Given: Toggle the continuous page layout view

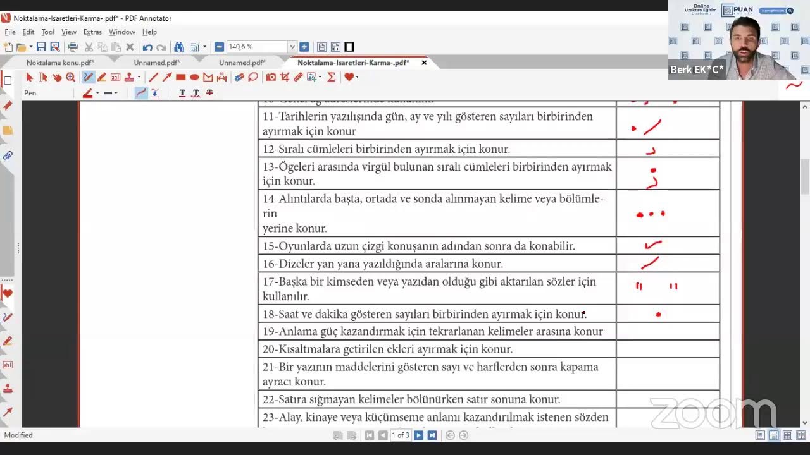Looking at the screenshot, I should click(x=774, y=435).
